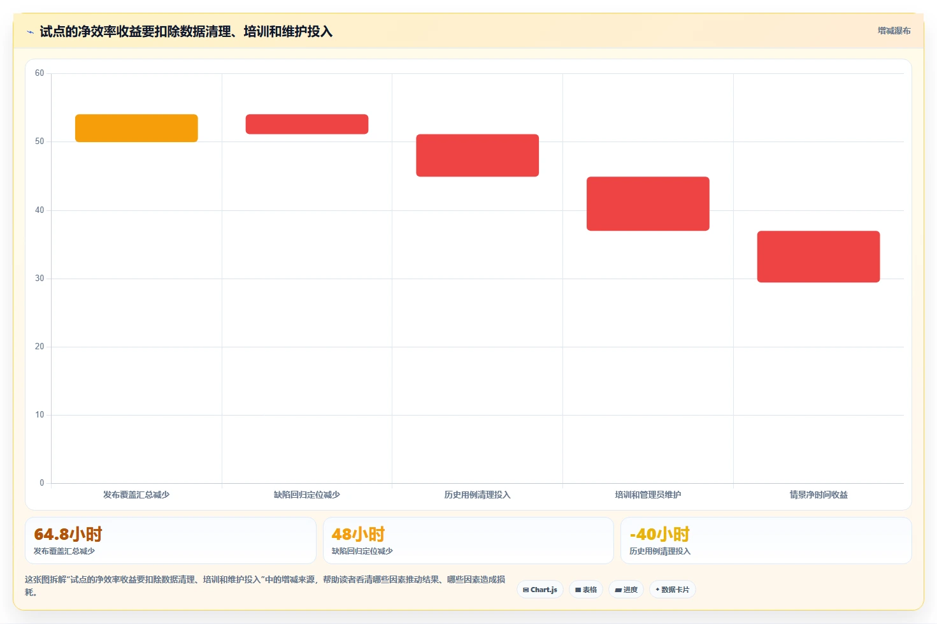Click the chart title 试点的净效率收益要扣除数据清理
Screen dimensions: 937x624
[x=186, y=31]
